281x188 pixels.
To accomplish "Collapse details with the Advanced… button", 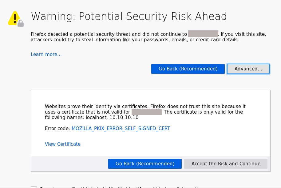I will pos(248,69).
